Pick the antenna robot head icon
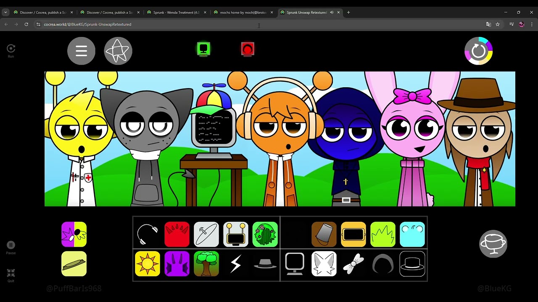The width and height of the screenshot is (538, 302). pos(236,234)
